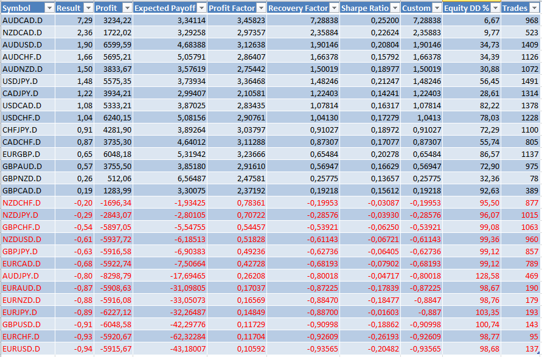Click custom value 1,0413 for USDCHF.D
Viewport: 542px width, 357px height.
click(x=429, y=117)
